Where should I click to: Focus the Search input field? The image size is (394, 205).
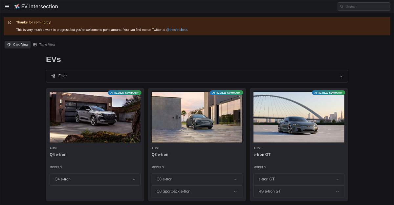[366, 7]
